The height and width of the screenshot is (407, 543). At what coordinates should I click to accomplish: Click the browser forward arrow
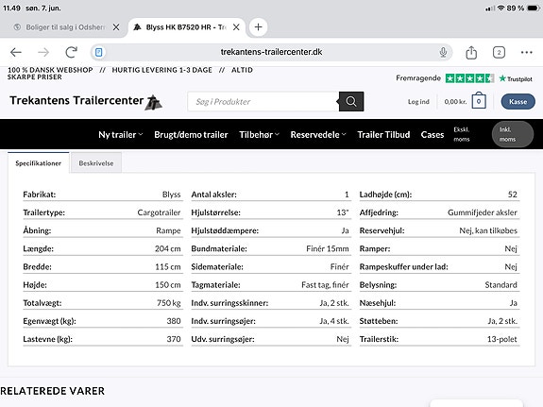43,52
